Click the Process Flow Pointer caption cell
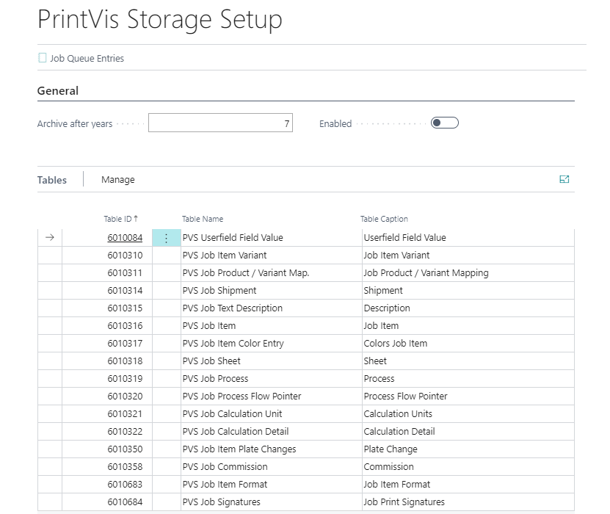This screenshot has width=610, height=514. click(405, 397)
